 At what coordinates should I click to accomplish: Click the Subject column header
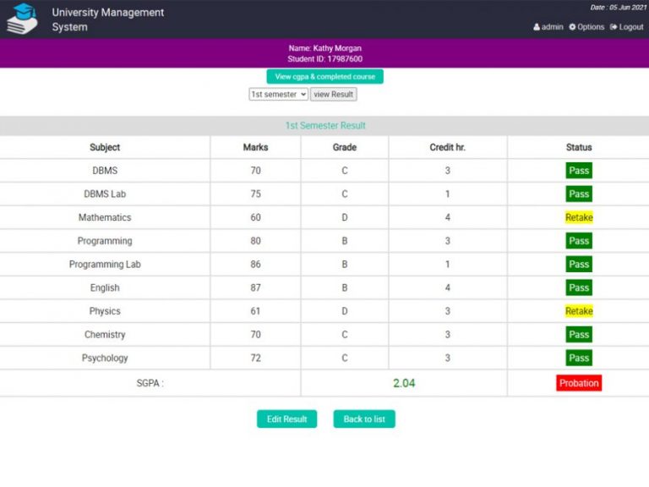coord(105,147)
